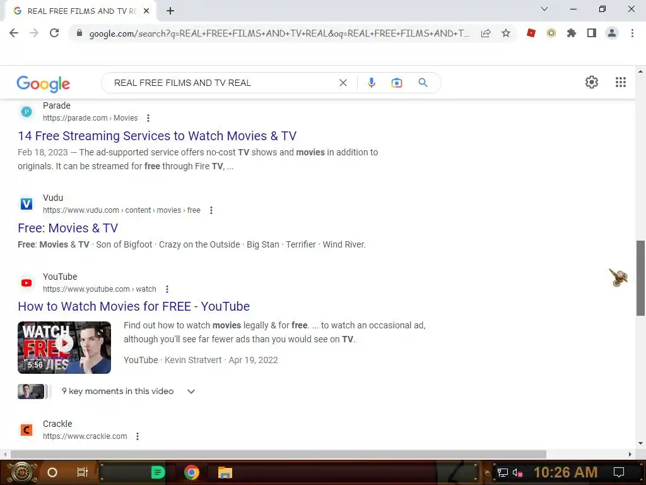Go to Google homepage via logo
This screenshot has height=485, width=646.
coord(44,84)
